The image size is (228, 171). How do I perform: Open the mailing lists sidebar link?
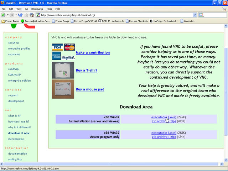click(15, 160)
